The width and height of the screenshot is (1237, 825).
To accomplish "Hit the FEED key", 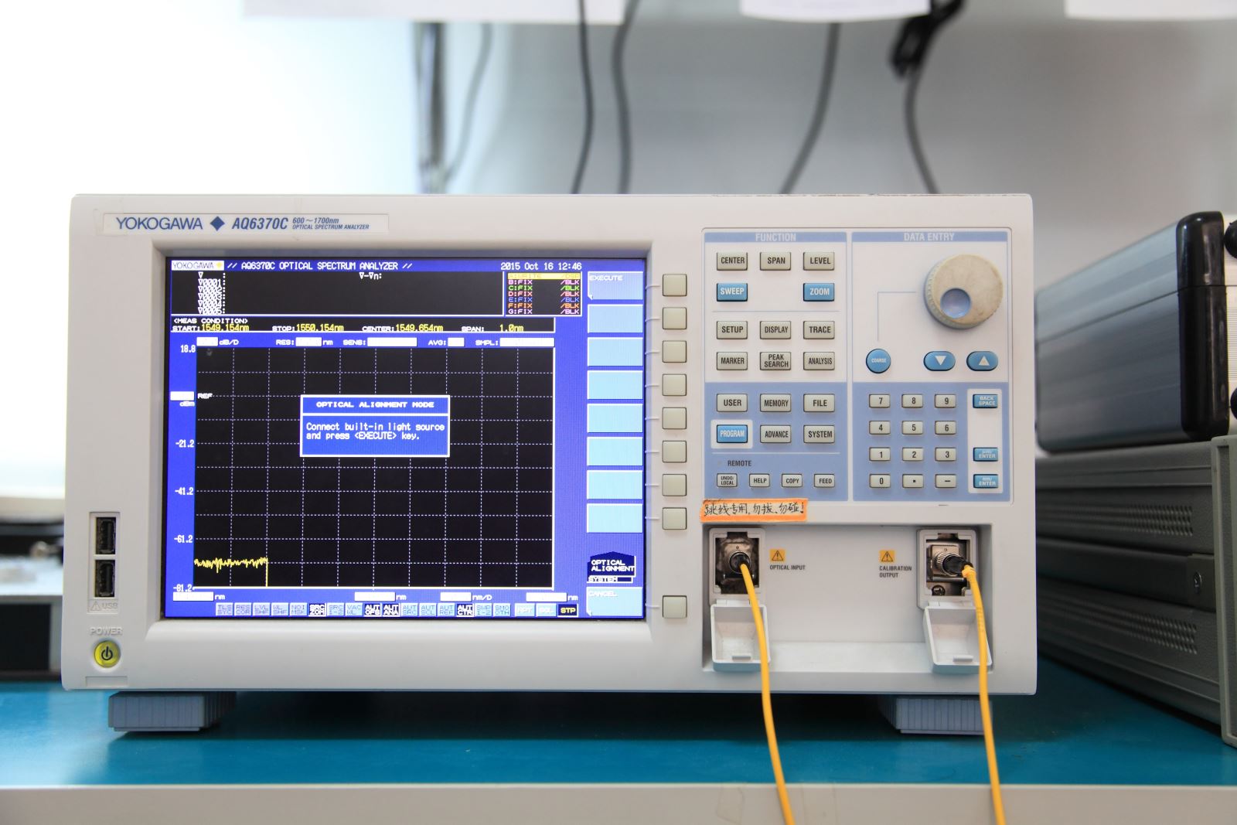I will (x=825, y=481).
